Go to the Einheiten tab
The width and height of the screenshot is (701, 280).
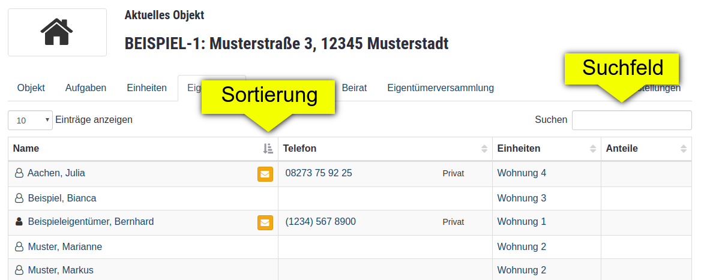pyautogui.click(x=147, y=88)
